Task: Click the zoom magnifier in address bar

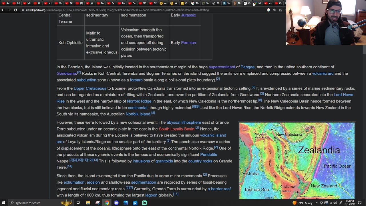Action: click(x=274, y=10)
